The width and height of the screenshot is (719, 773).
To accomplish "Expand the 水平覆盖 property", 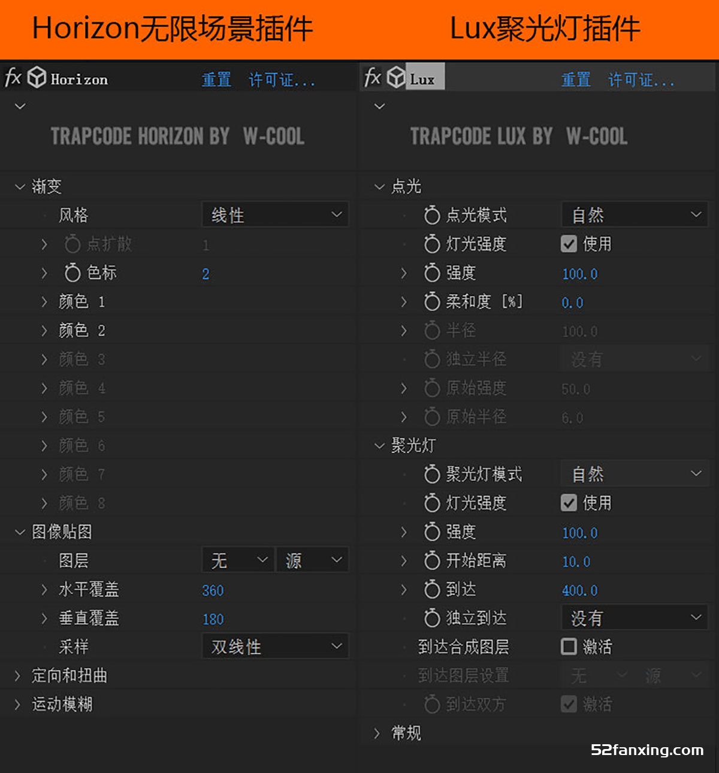I will click(x=44, y=590).
